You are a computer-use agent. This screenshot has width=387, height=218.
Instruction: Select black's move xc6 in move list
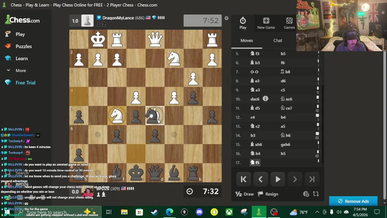[x=286, y=99]
